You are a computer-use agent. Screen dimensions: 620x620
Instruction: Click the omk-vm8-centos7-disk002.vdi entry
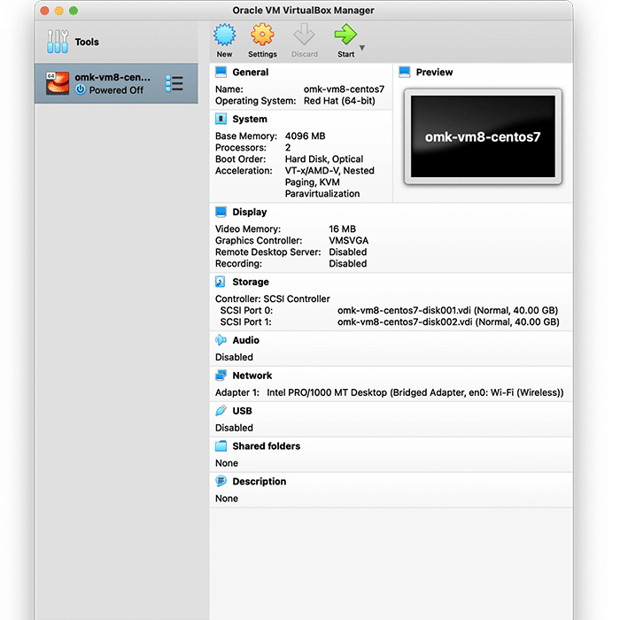coord(448,322)
